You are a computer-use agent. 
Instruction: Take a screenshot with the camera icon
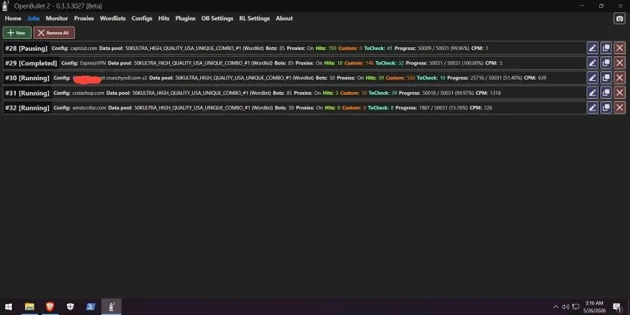[619, 18]
